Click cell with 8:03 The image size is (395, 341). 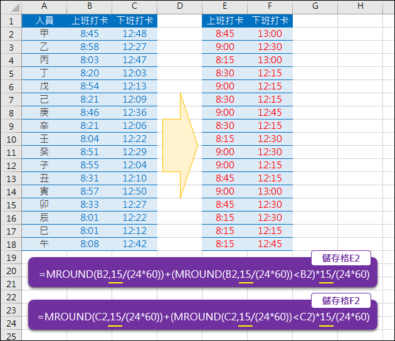click(90, 60)
